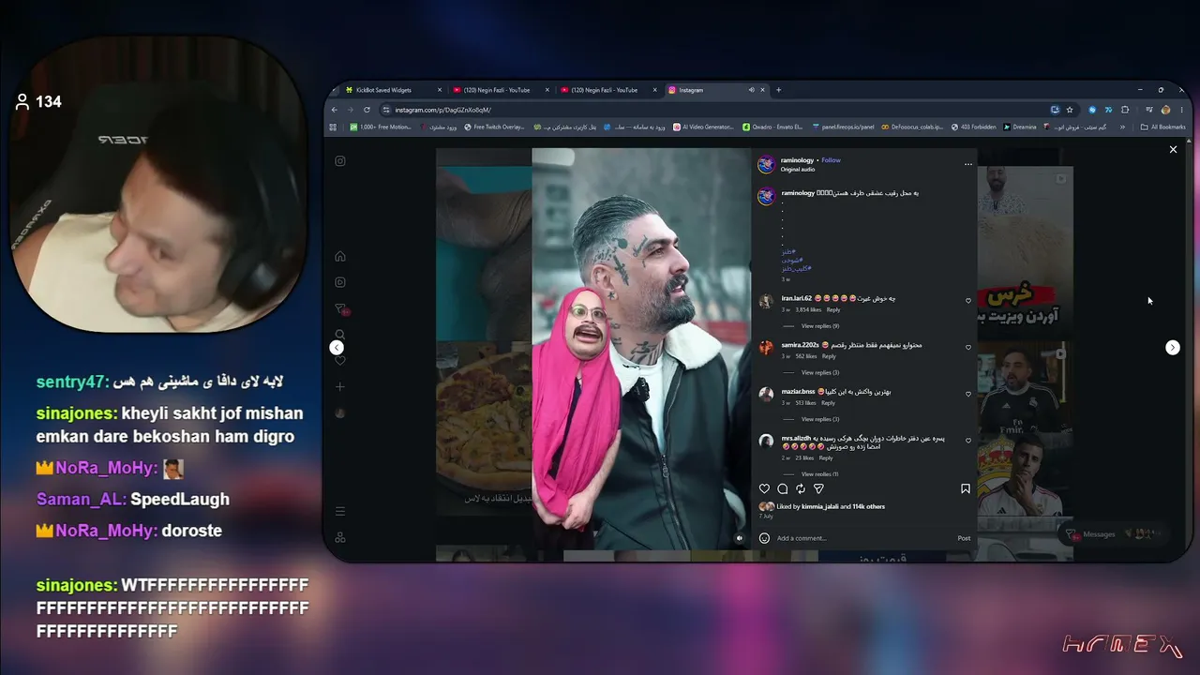Switch to second Negin Fazli YouTube tab
Viewport: 1200px width, 675px height.
[x=607, y=90]
